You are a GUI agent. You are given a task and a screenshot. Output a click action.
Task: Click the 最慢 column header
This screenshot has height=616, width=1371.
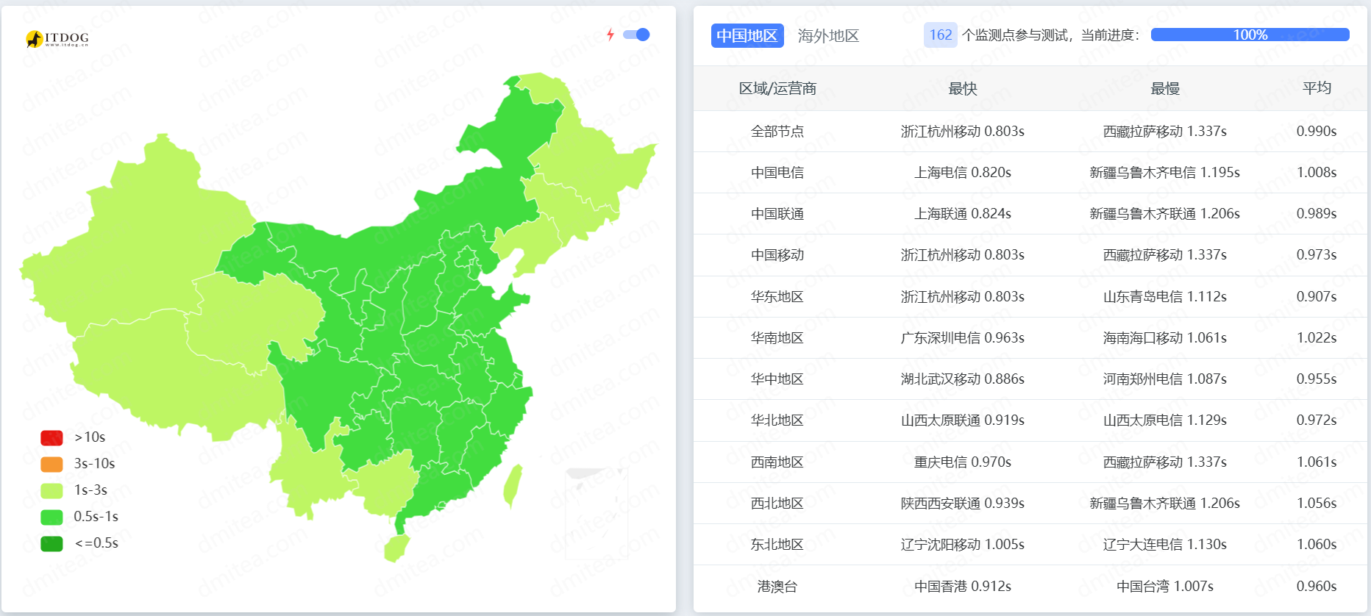tap(1164, 89)
